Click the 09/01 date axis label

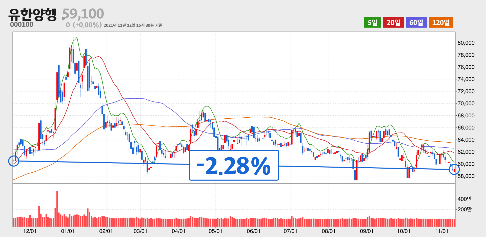(x=367, y=231)
